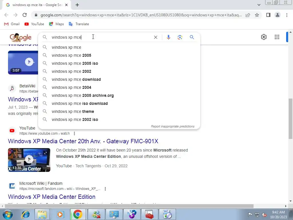Select suggestion "windows xp mce 2002"

(x=119, y=71)
